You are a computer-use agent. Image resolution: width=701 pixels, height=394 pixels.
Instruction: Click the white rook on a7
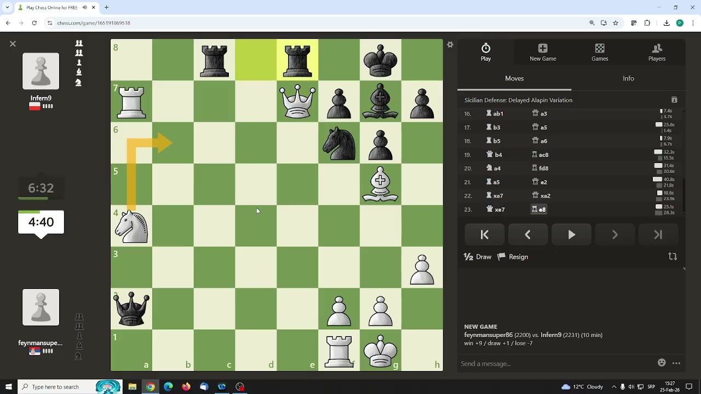(131, 101)
